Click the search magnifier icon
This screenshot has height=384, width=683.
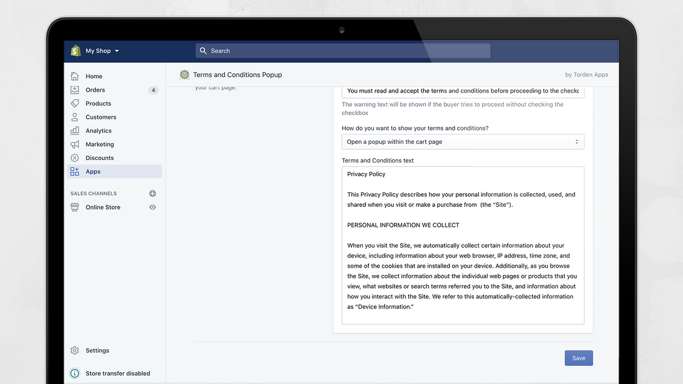point(203,51)
